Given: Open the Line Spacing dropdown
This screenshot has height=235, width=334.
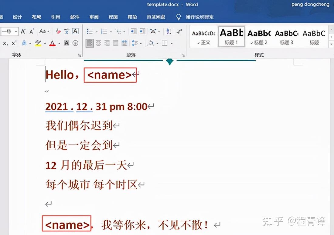Looking at the screenshot, I should tap(137, 43).
